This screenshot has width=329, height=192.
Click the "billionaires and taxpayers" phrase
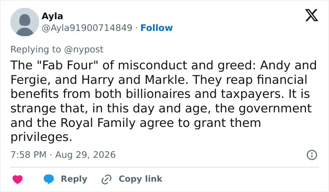[204, 94]
